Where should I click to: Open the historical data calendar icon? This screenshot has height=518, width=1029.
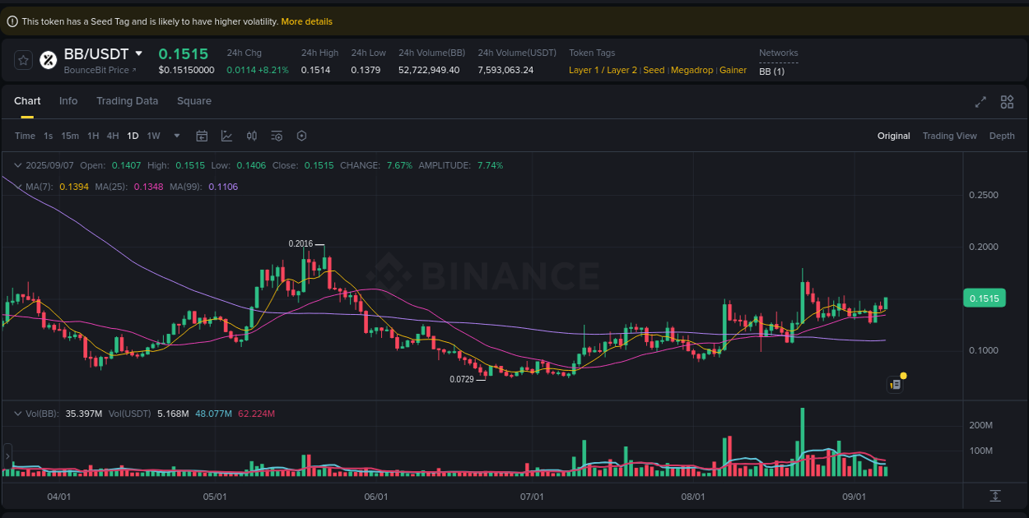coord(202,136)
